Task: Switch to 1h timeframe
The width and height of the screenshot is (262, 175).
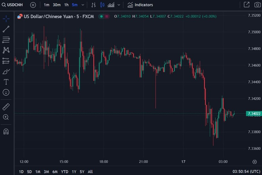Action: click(66, 5)
